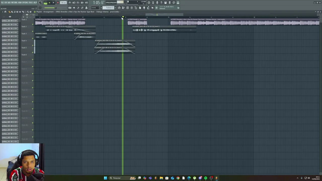Viewport: 322px width, 181px height.
Task: Select the playlist Mute tool
Action: (17, 12)
